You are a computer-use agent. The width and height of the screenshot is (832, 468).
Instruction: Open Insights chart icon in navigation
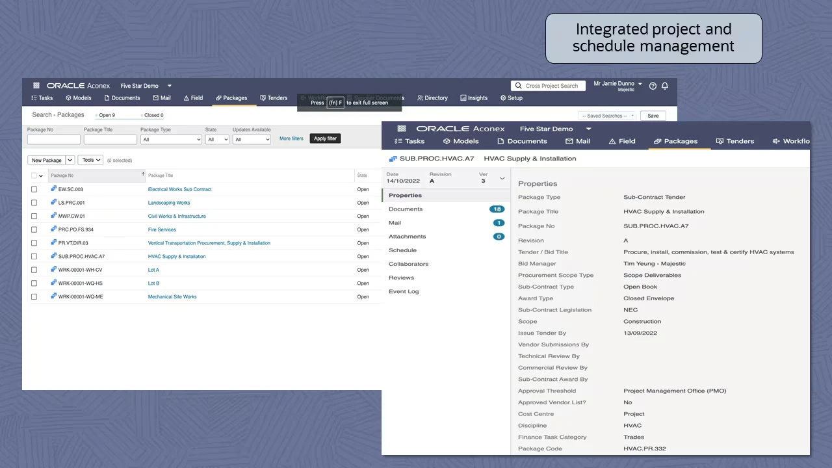[463, 98]
